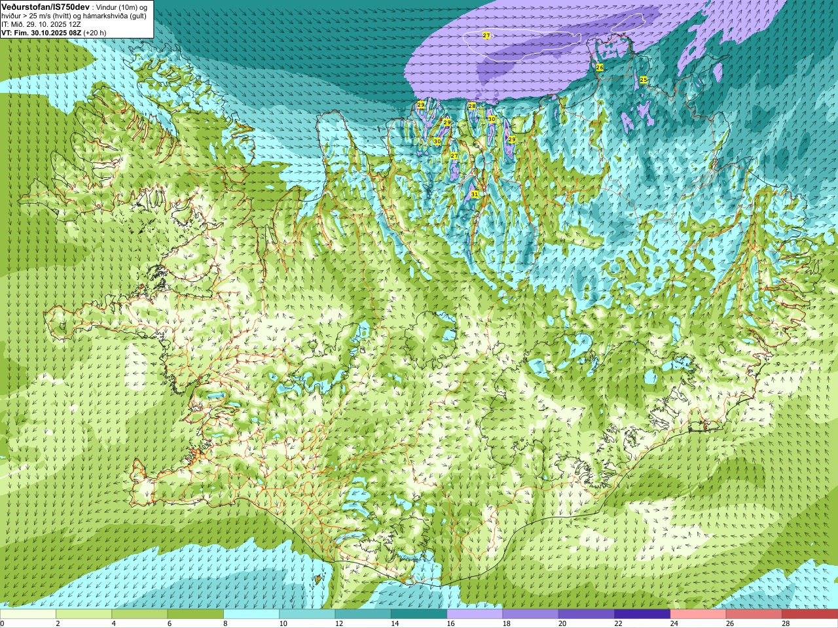The image size is (838, 628).
Task: Select the 26–28 m/s salmon legend swatch
Action: pyautogui.click(x=754, y=614)
